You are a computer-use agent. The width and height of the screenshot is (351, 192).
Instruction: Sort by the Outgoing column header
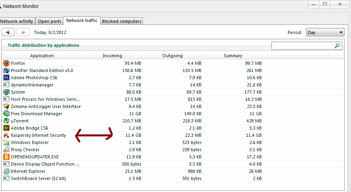coord(173,56)
